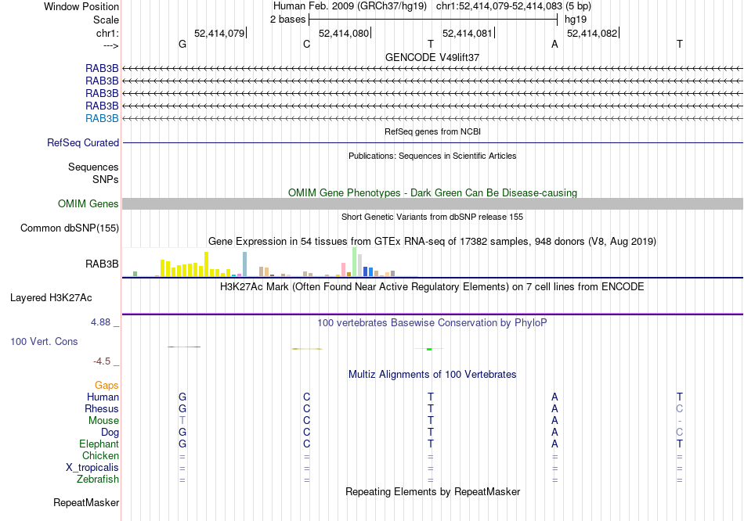This screenshot has width=744, height=521.
Task: Click the light green GTEx expression bar
Action: 355,262
